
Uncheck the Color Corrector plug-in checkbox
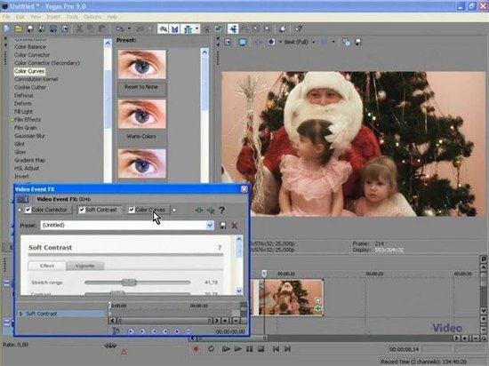pyautogui.click(x=28, y=210)
